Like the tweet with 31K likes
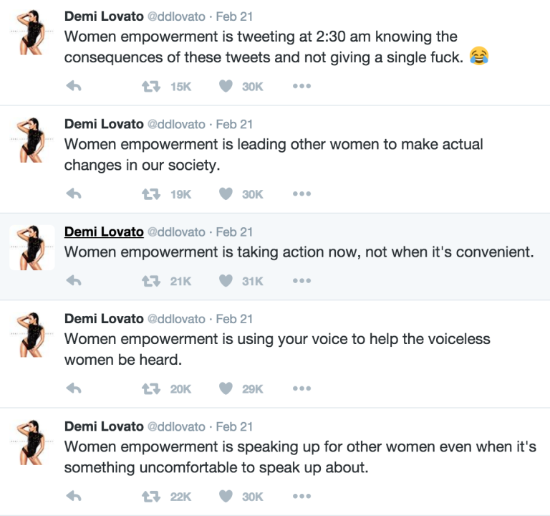Viewport: 550px width, 516px height. point(226,281)
